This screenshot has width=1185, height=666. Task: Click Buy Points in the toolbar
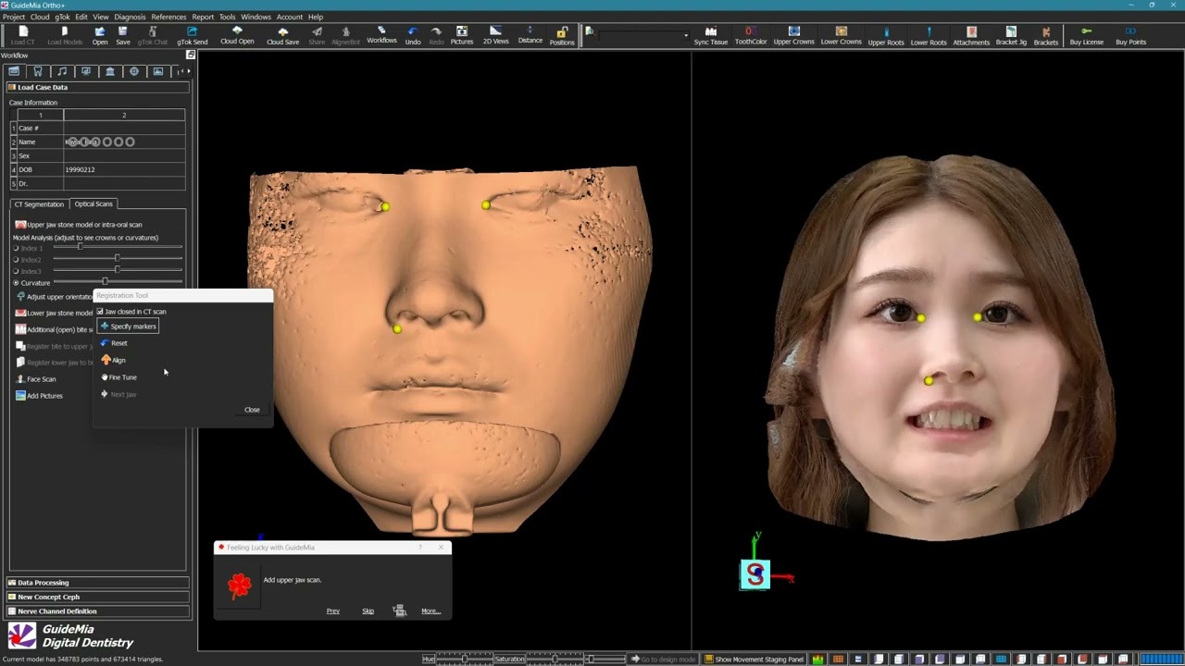click(x=1130, y=35)
